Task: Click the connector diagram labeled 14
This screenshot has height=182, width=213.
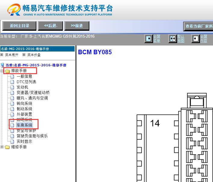Action: [x=175, y=137]
